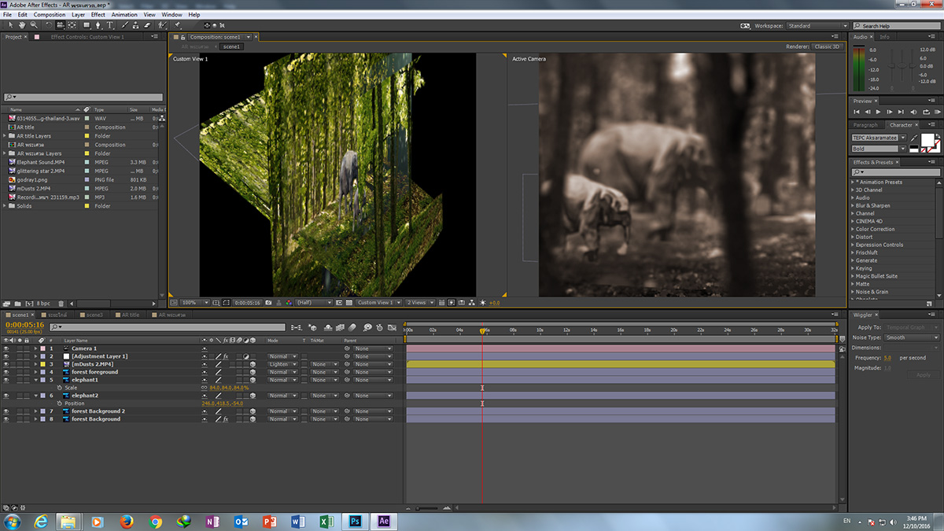Hide the Camera 1 layer
Image resolution: width=944 pixels, height=531 pixels.
point(6,348)
